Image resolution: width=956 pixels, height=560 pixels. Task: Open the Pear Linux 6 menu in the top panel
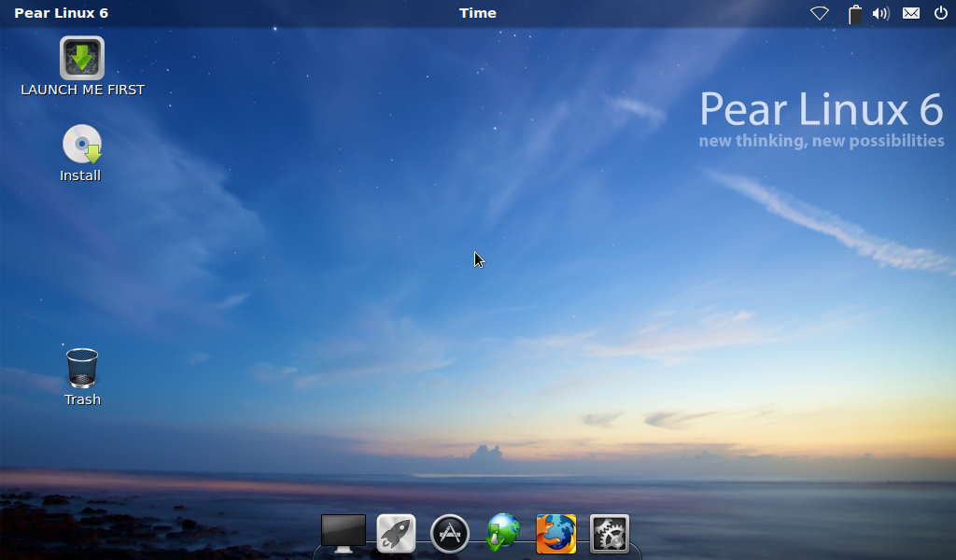61,13
